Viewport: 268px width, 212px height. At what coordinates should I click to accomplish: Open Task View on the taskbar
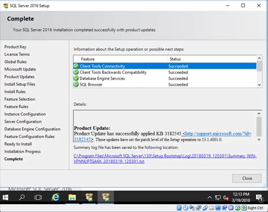click(x=38, y=197)
